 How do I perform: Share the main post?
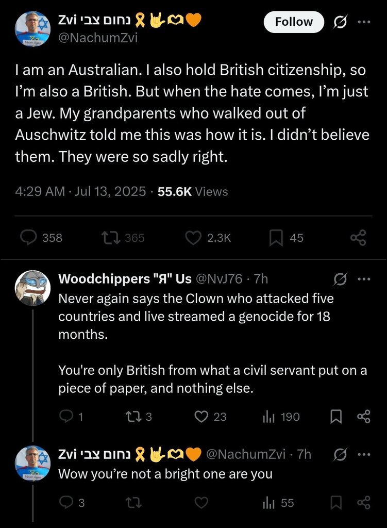[x=358, y=238]
